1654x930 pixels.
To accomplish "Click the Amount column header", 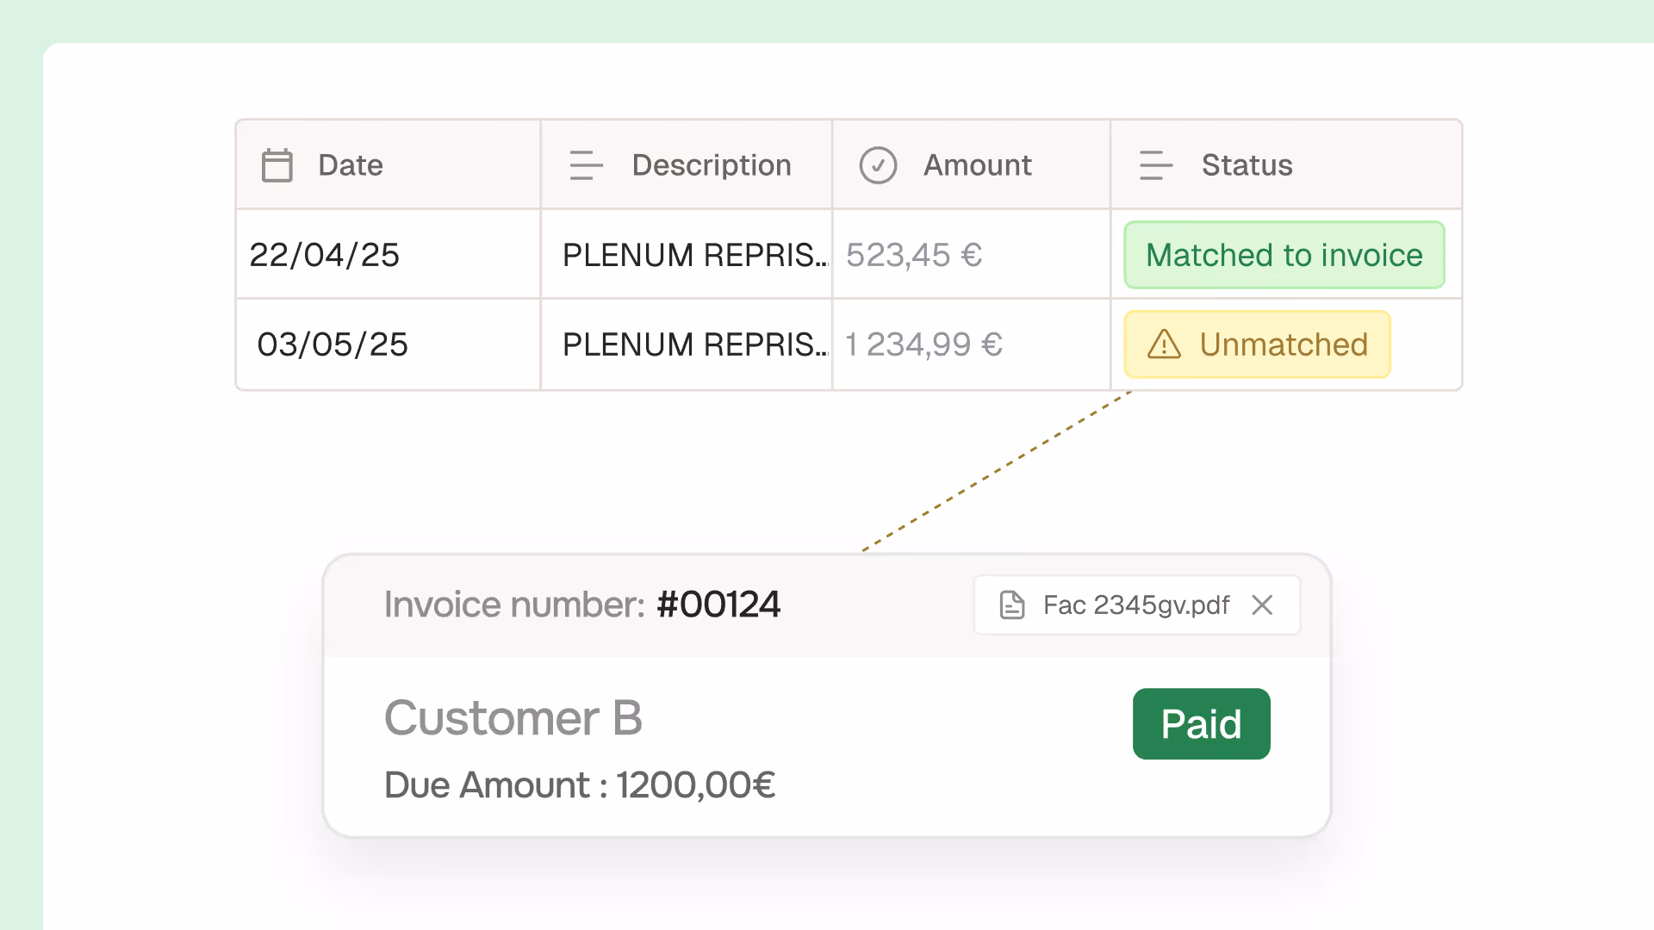I will point(978,165).
